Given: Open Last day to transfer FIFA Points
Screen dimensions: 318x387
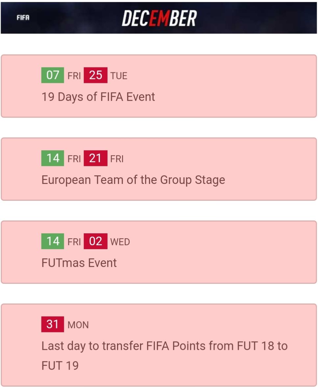Looking at the screenshot, I should pos(164,346).
